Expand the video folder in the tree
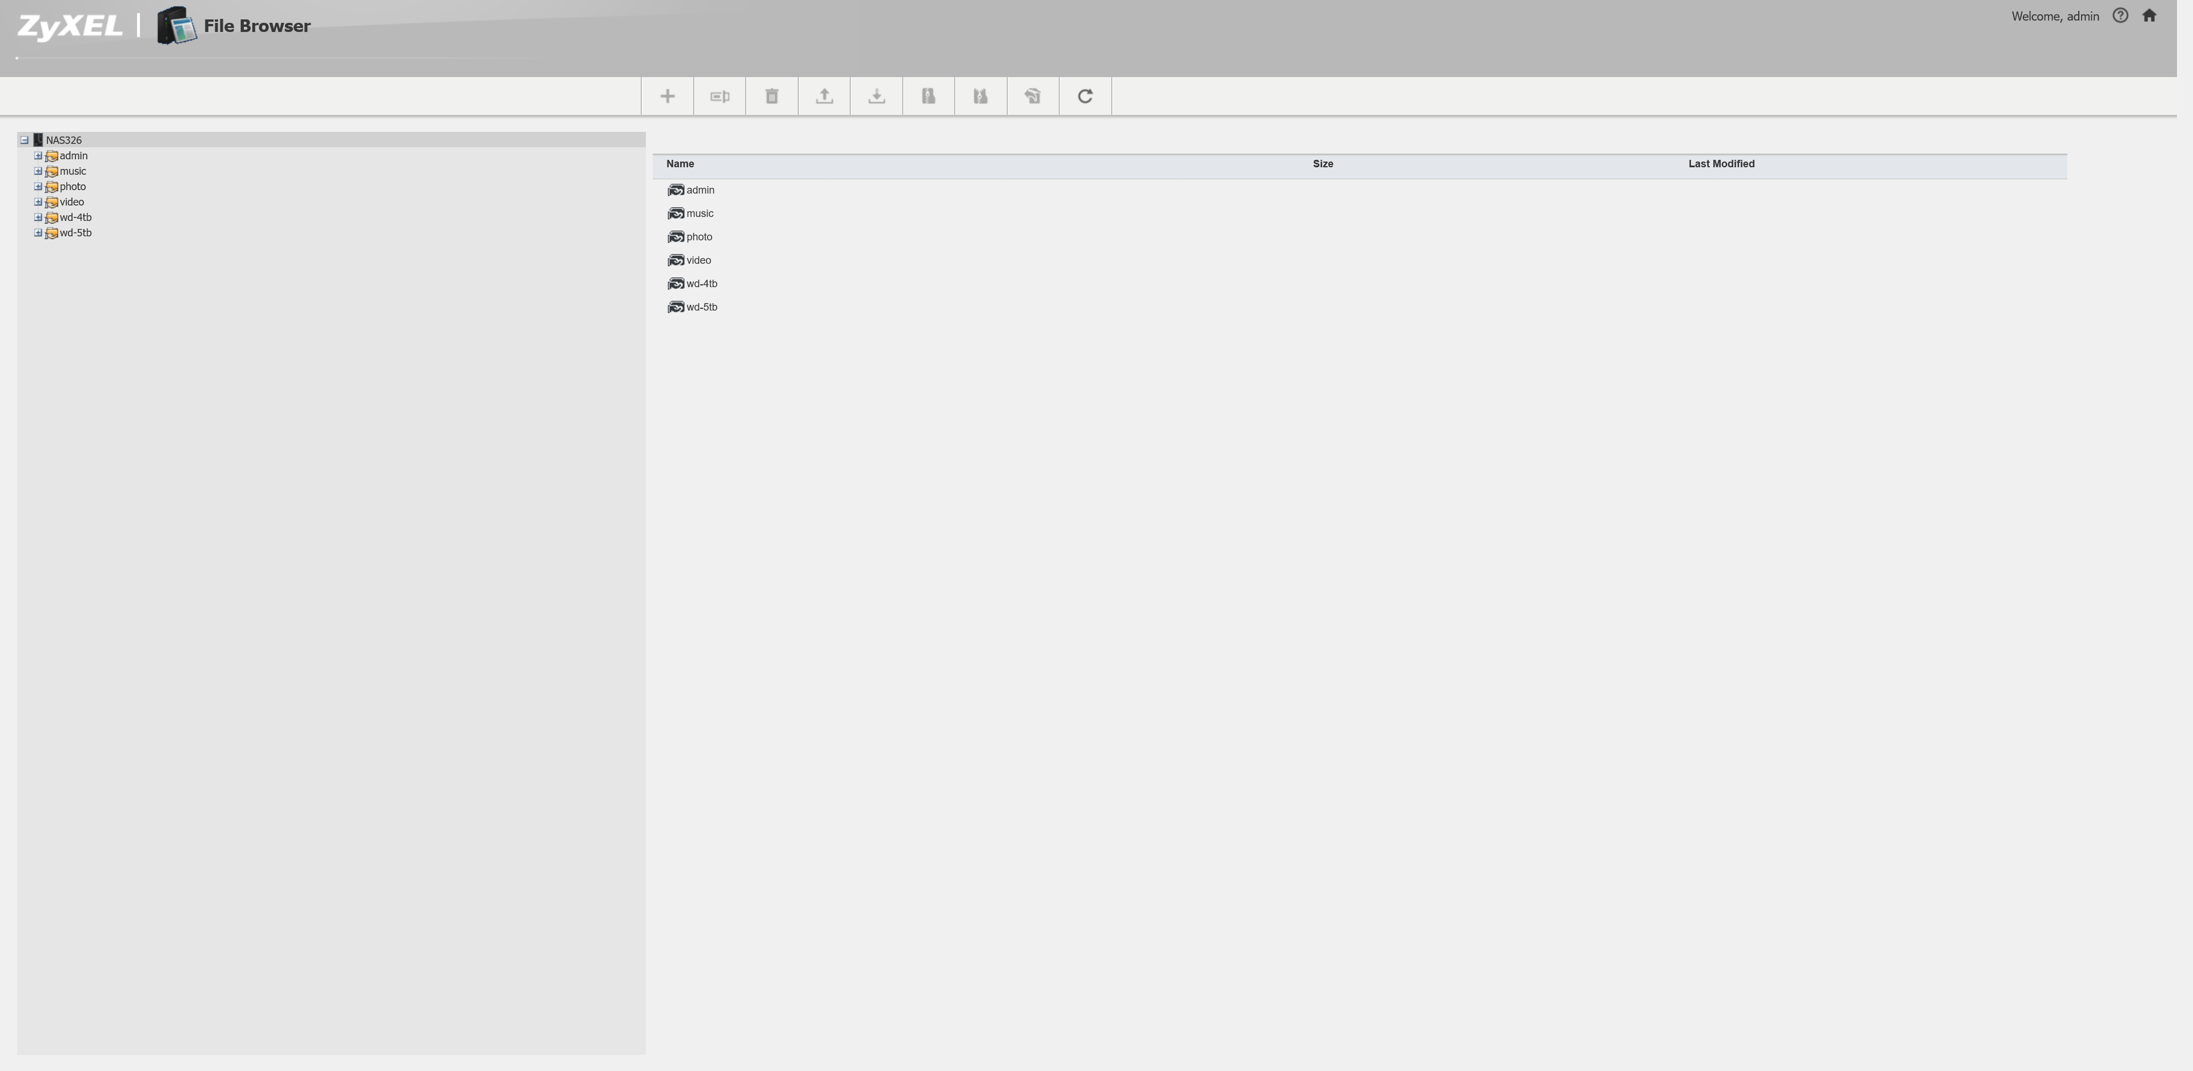Viewport: 2193px width, 1071px height. 38,202
